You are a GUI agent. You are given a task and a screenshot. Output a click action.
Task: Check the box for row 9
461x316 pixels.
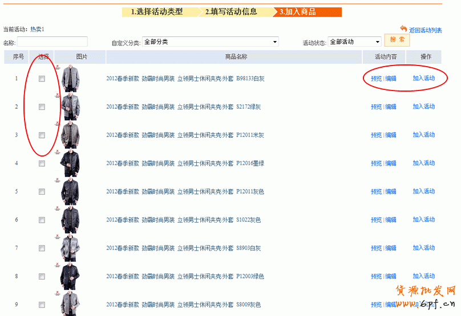click(42, 305)
